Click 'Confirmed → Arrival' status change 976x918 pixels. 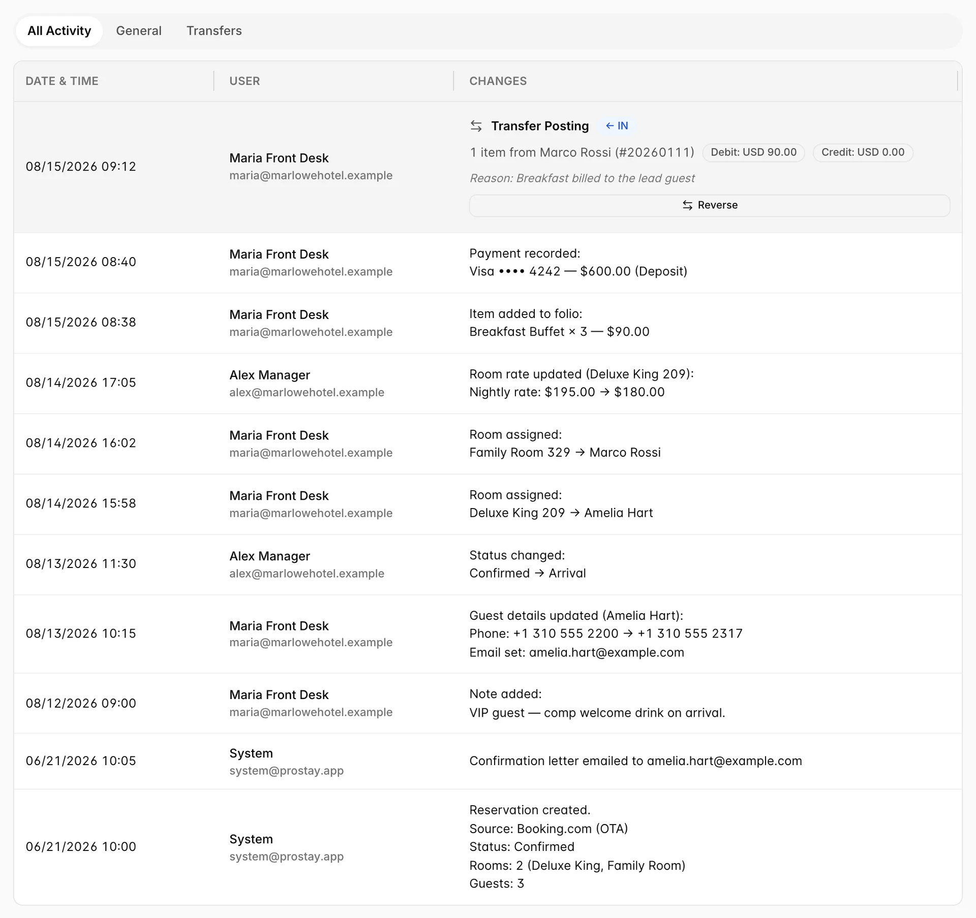527,574
